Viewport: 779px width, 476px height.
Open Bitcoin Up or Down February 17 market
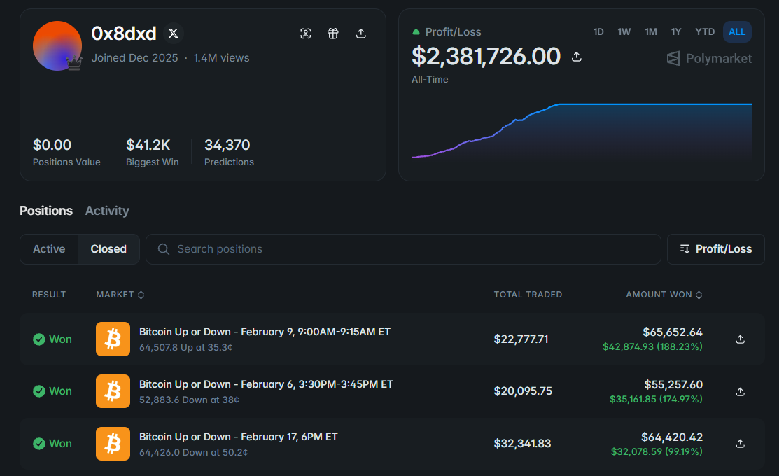(239, 437)
